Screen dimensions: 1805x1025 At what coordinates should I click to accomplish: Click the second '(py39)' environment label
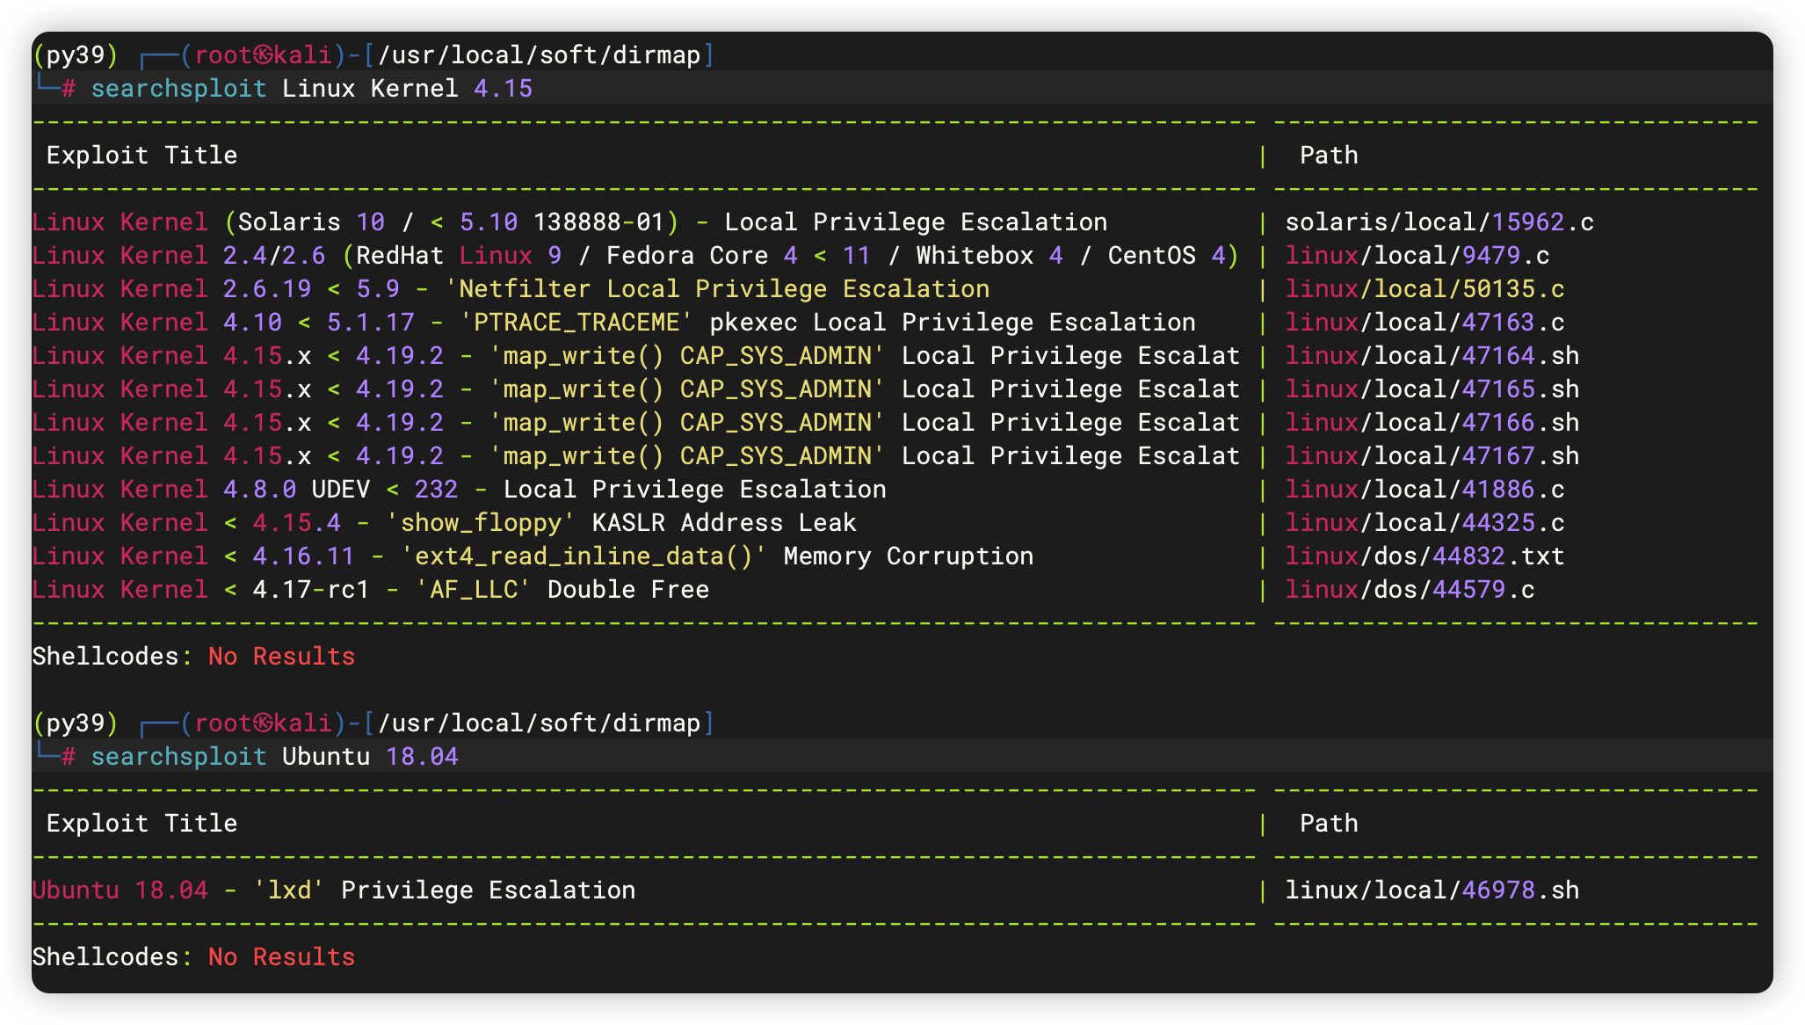[76, 723]
